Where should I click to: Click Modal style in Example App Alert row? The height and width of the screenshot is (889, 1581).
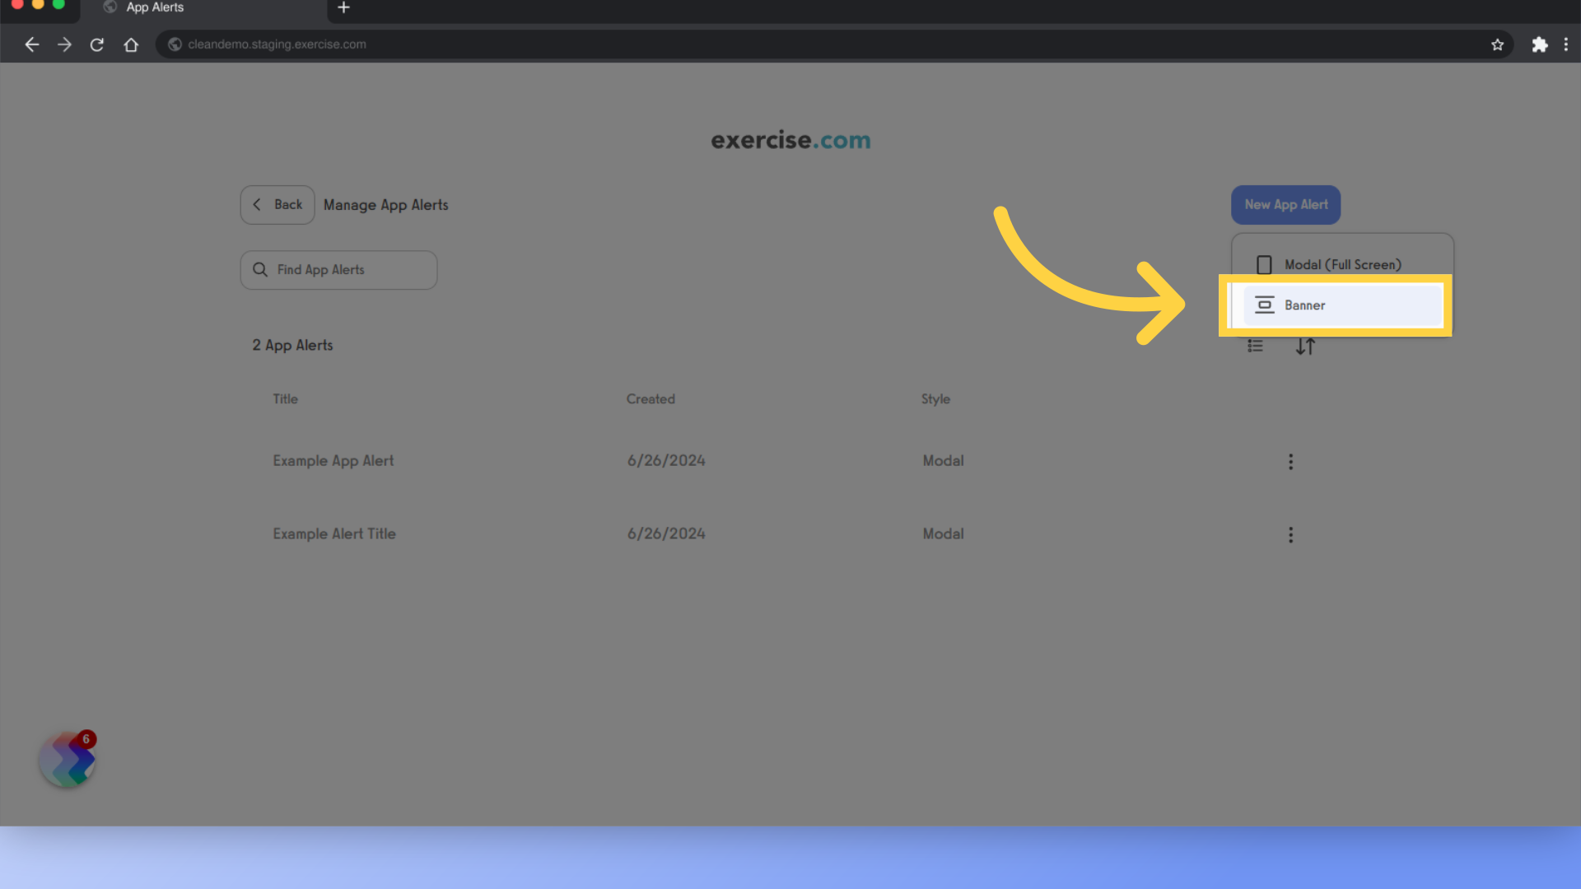943,461
